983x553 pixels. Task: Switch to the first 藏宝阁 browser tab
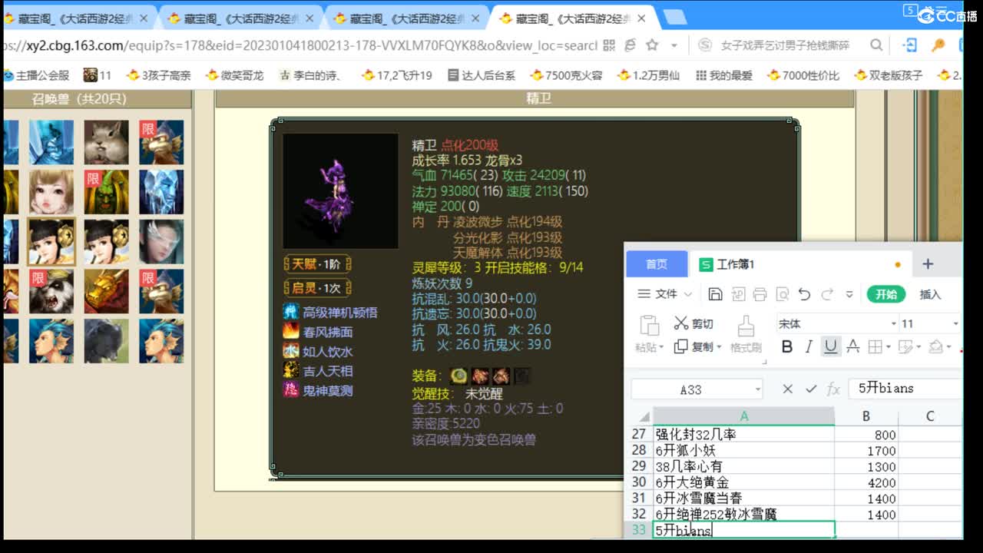[x=79, y=18]
